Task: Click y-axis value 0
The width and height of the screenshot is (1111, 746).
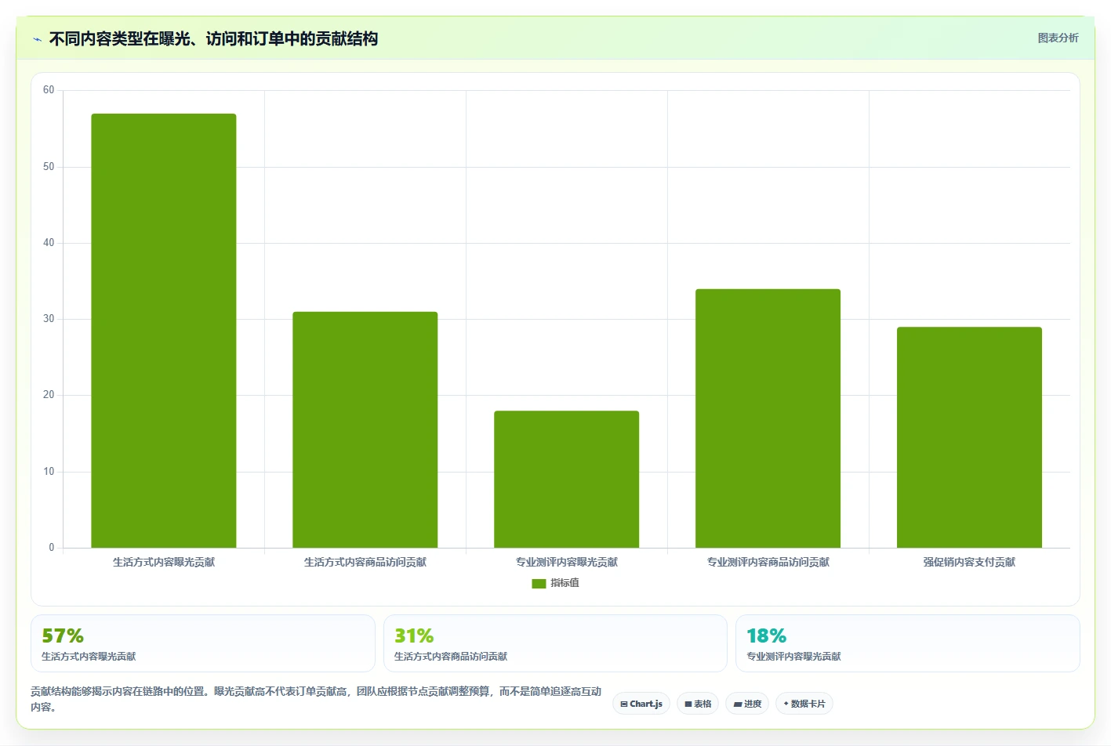Action: click(52, 548)
